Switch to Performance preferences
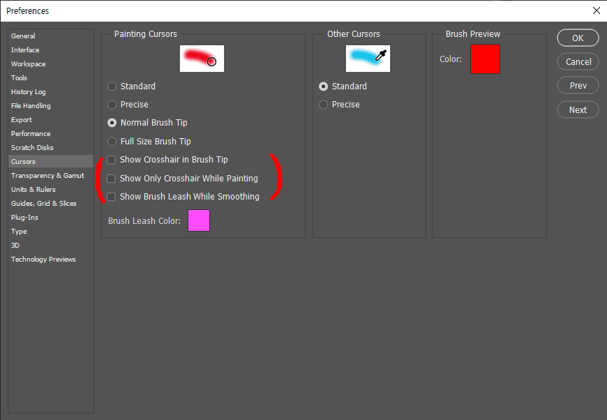 [30, 133]
